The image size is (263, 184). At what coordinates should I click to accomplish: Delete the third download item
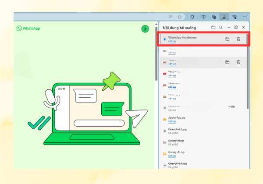238,62
